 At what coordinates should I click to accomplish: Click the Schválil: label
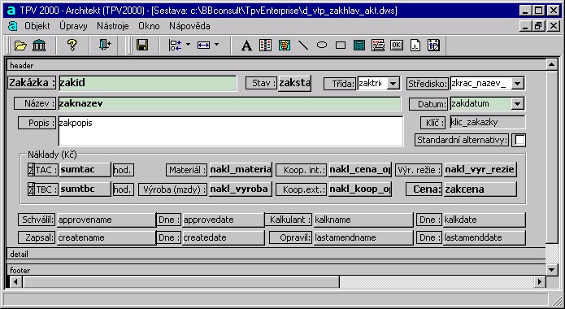[x=37, y=220]
